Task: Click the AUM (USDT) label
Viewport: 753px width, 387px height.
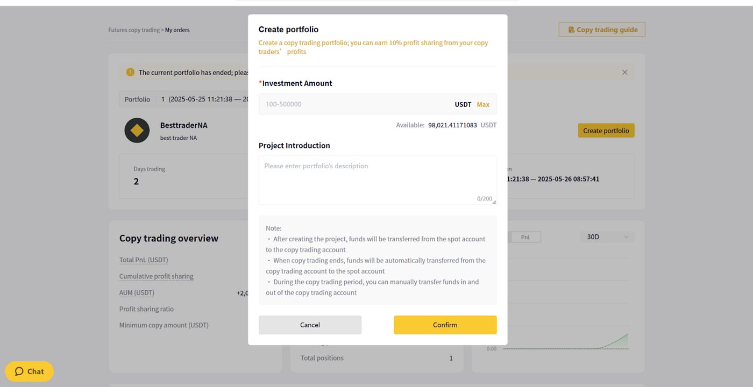Action: click(137, 293)
